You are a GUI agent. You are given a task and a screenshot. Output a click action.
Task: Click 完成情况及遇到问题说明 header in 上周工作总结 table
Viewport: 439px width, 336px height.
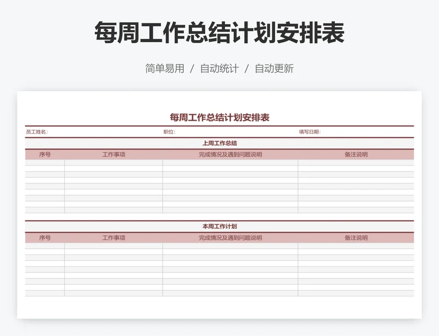click(x=230, y=155)
